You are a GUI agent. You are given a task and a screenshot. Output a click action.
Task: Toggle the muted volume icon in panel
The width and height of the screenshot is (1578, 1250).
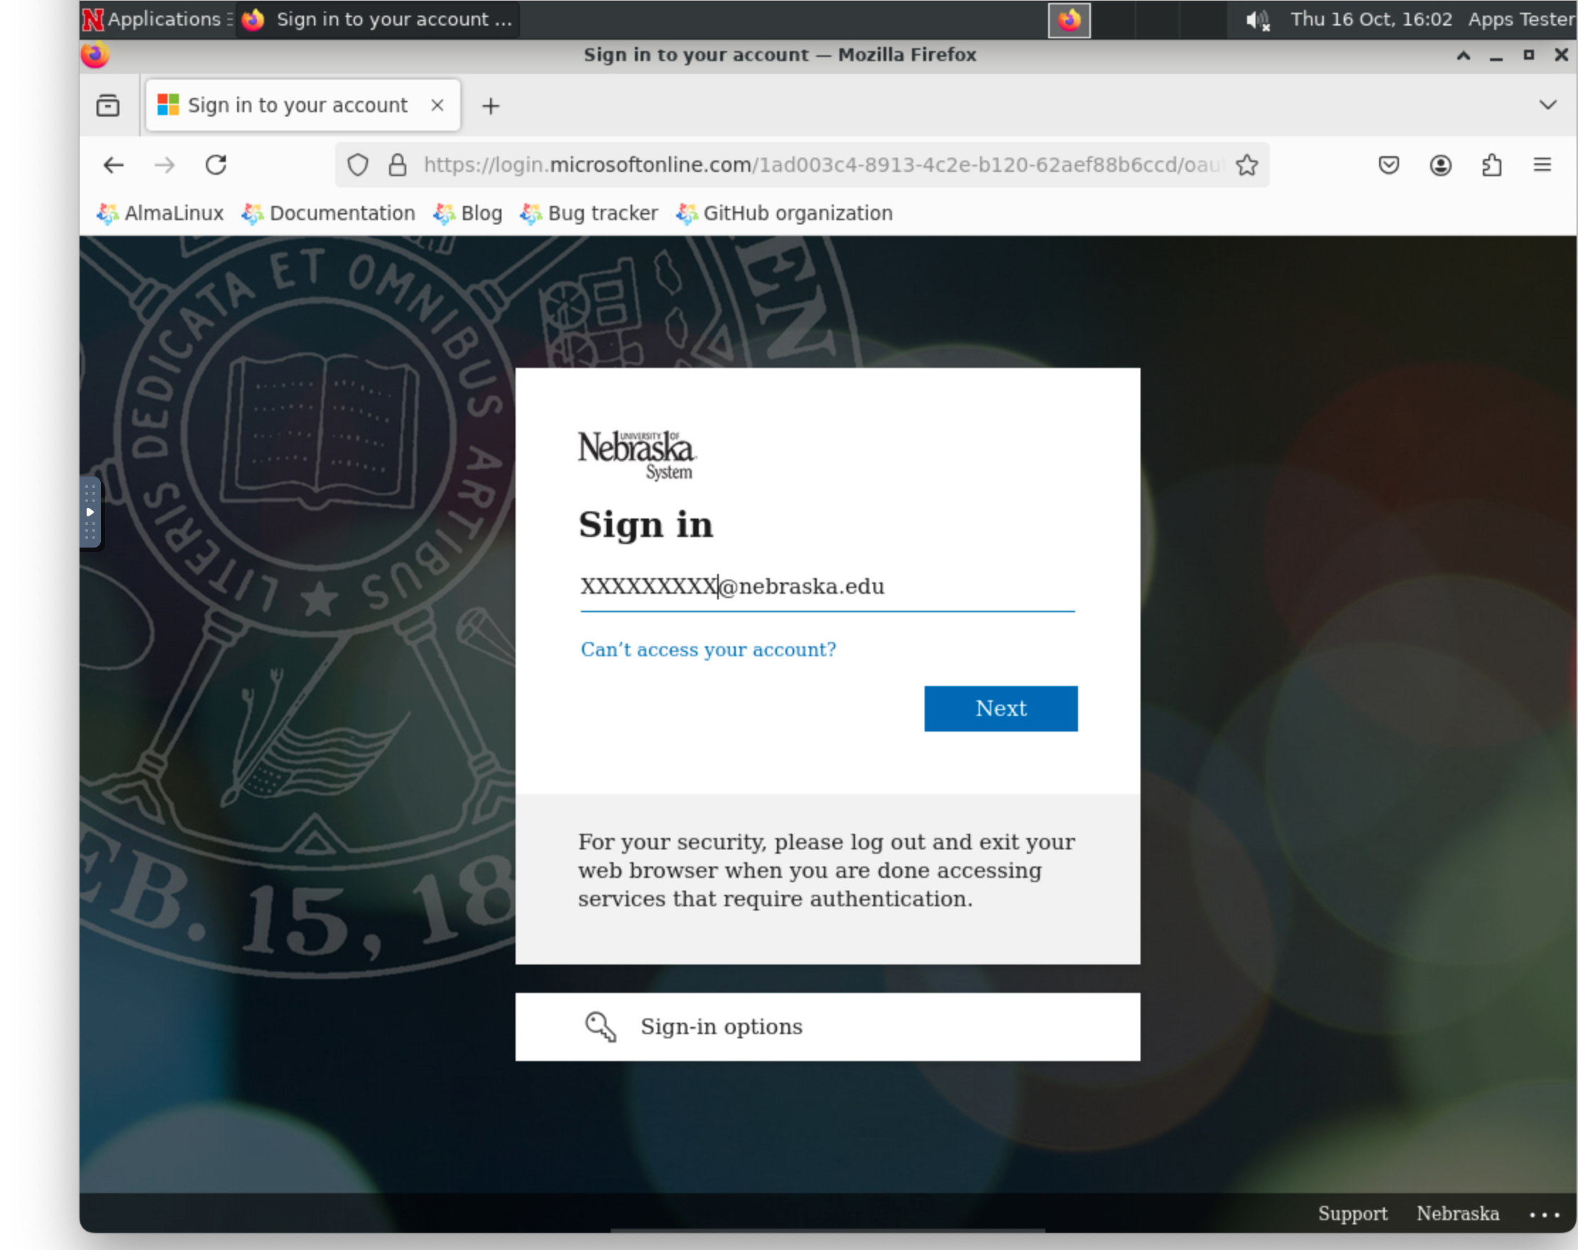[1258, 20]
